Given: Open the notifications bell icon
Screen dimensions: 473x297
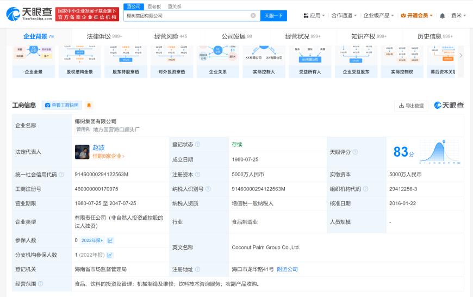Looking at the screenshot, I should click(442, 16).
